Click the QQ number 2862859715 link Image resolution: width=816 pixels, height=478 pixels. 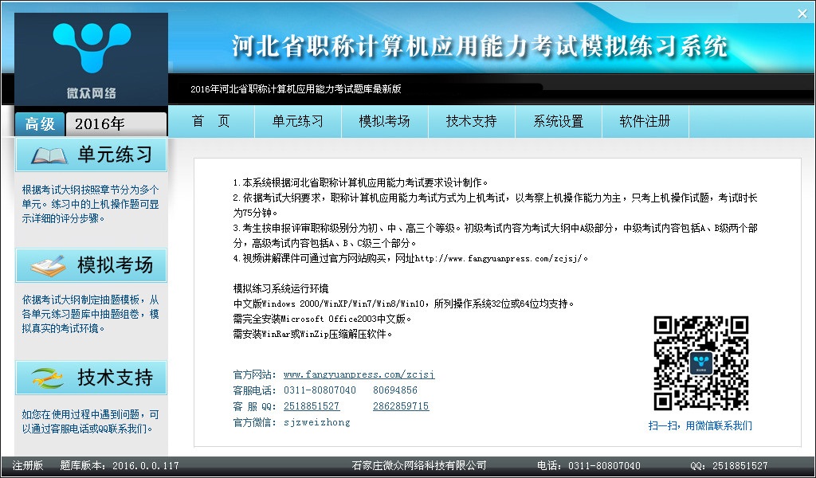pos(401,406)
